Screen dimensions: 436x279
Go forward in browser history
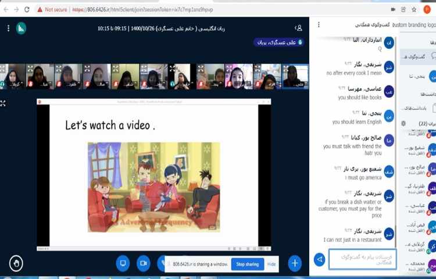16,9
